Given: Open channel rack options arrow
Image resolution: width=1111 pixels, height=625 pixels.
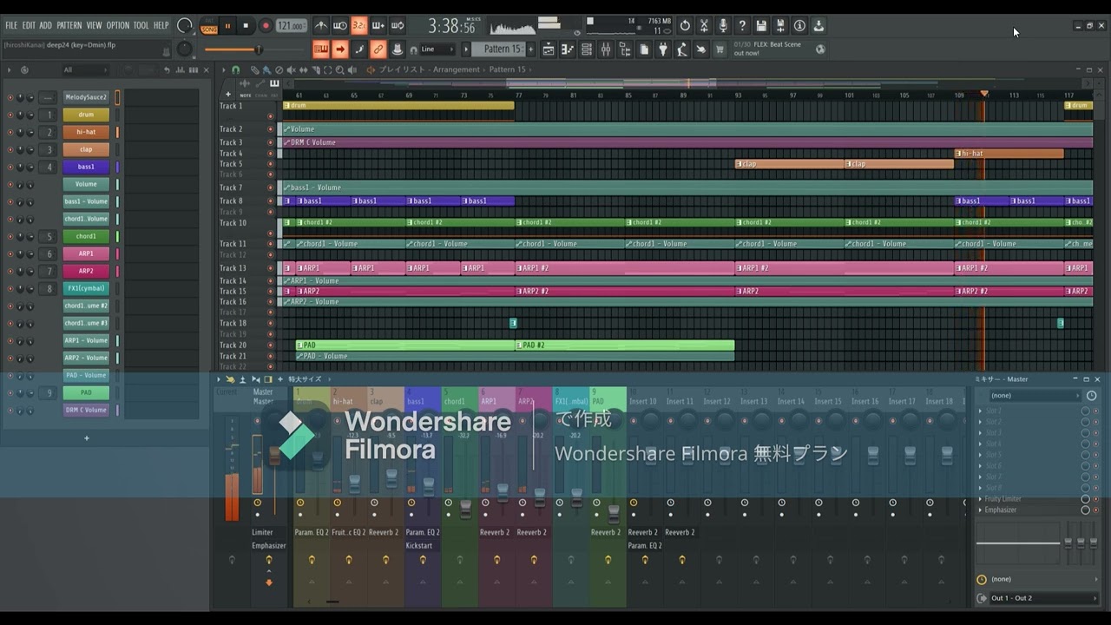Looking at the screenshot, I should (x=8, y=69).
